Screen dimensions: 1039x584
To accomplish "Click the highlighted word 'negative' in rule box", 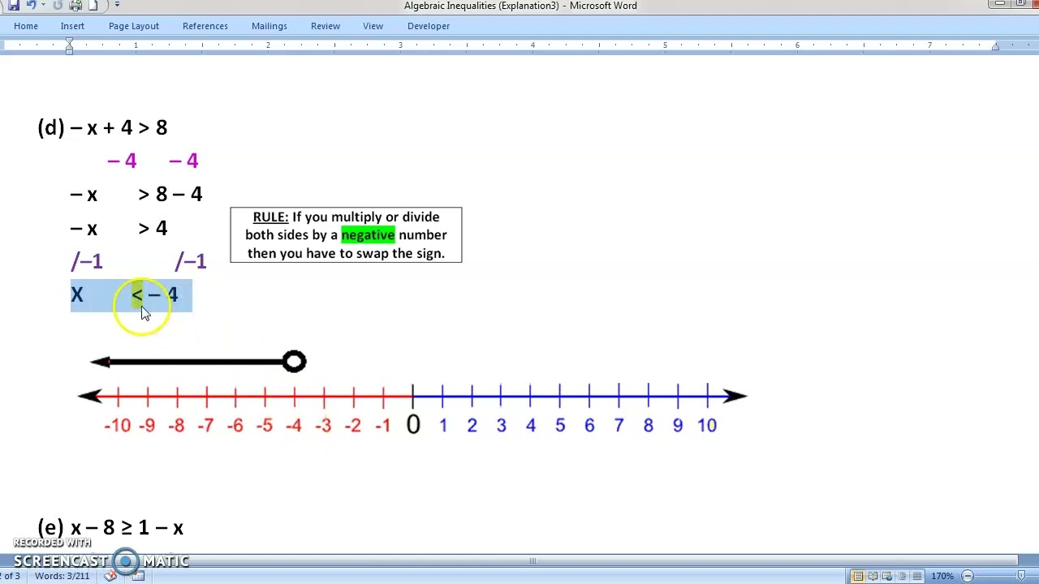I will (x=368, y=235).
